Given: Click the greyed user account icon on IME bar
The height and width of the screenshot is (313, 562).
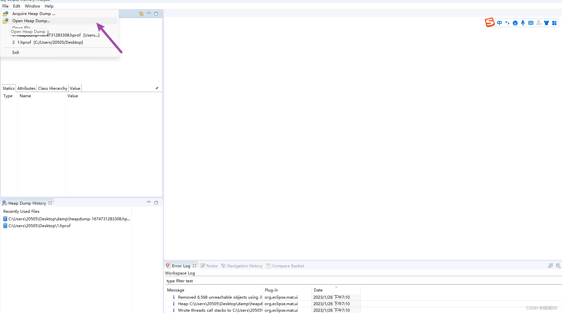Looking at the screenshot, I should point(539,23).
